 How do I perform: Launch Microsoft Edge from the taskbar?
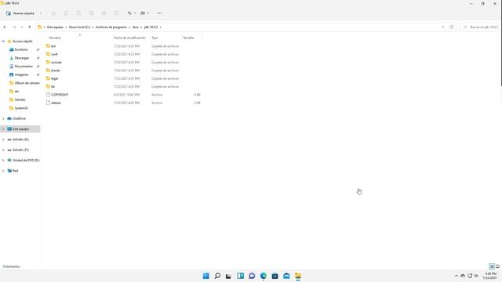(264, 276)
